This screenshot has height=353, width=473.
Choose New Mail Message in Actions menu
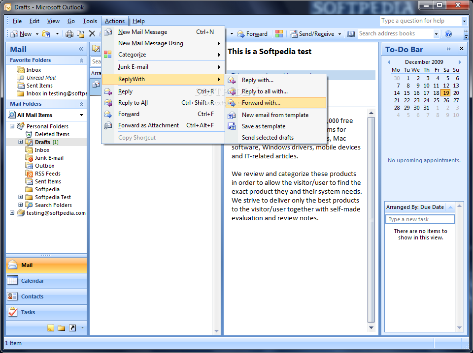click(x=163, y=32)
